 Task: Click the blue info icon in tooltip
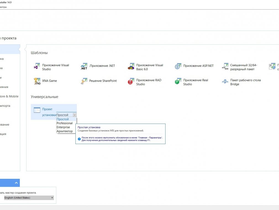coord(79,139)
